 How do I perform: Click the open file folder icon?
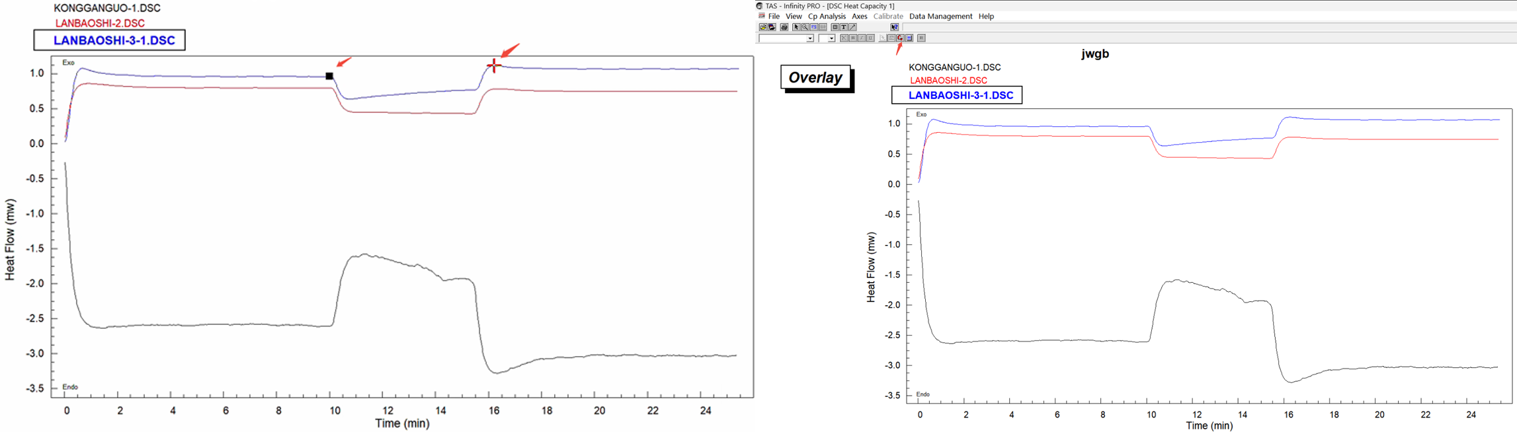tap(763, 27)
